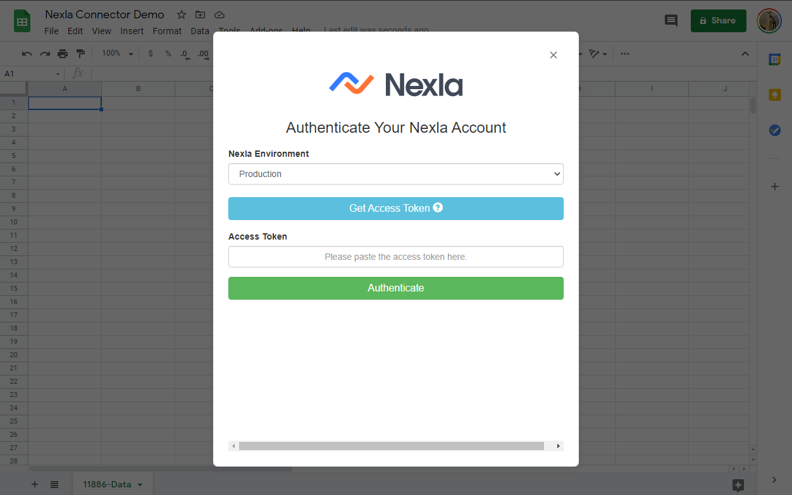Click the Share button
This screenshot has width=792, height=495.
point(719,20)
